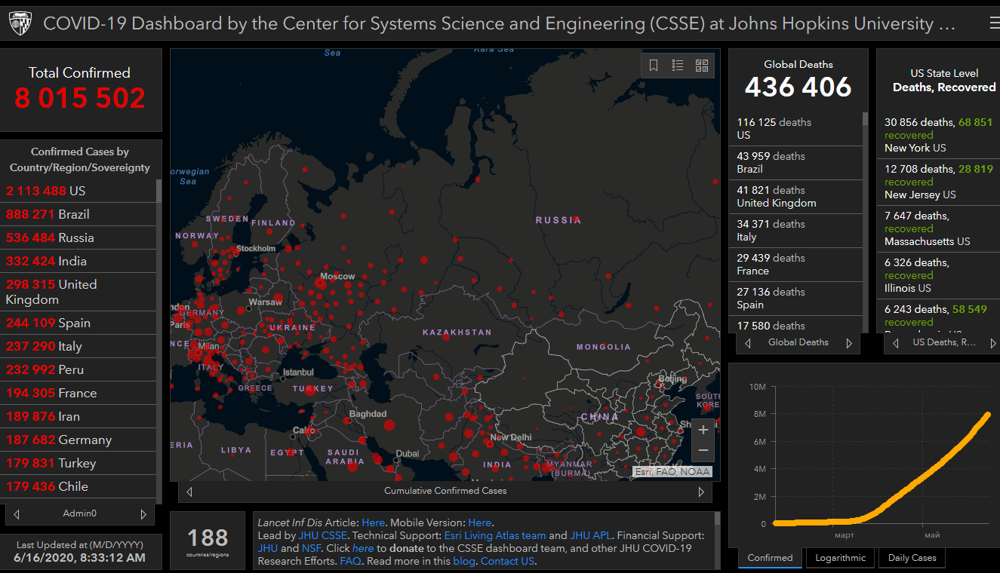
Task: Open the FAQ link
Action: coord(349,561)
